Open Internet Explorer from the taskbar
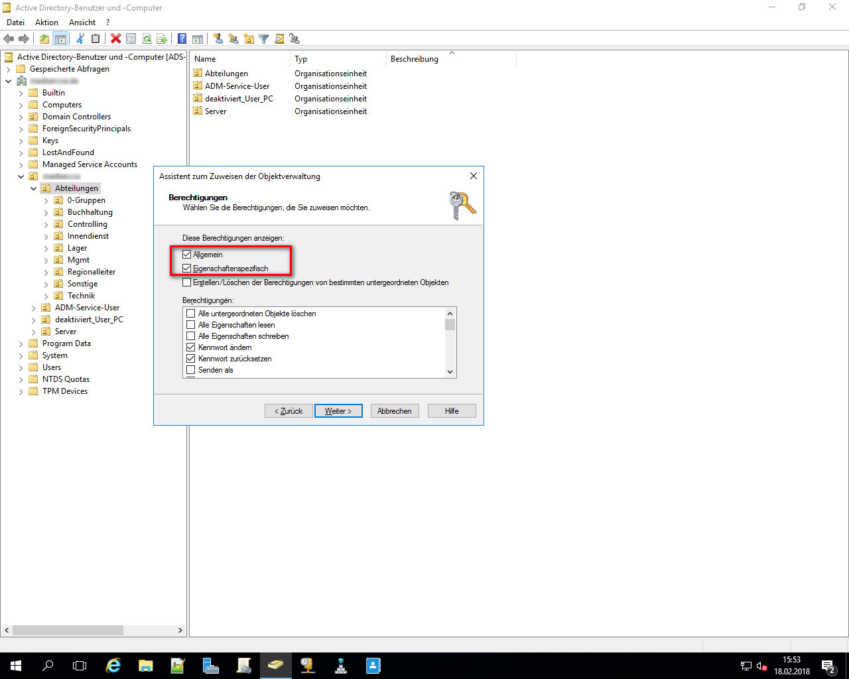Viewport: 849px width, 679px height. [114, 666]
